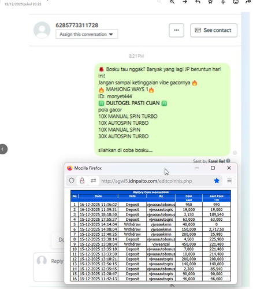Click date cell 16-12-2025 11:09:21
The width and height of the screenshot is (253, 289).
coord(98,209)
